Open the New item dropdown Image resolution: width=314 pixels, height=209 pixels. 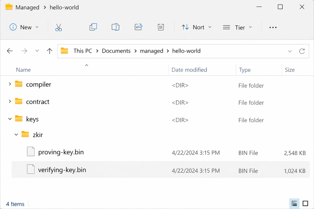24,27
